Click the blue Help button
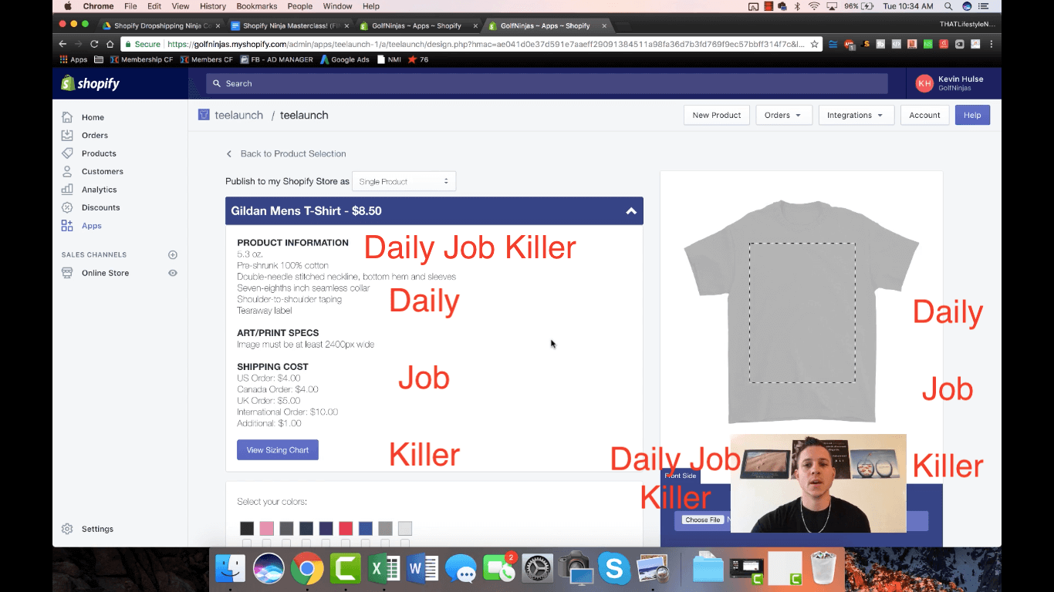This screenshot has height=592, width=1054. point(972,115)
